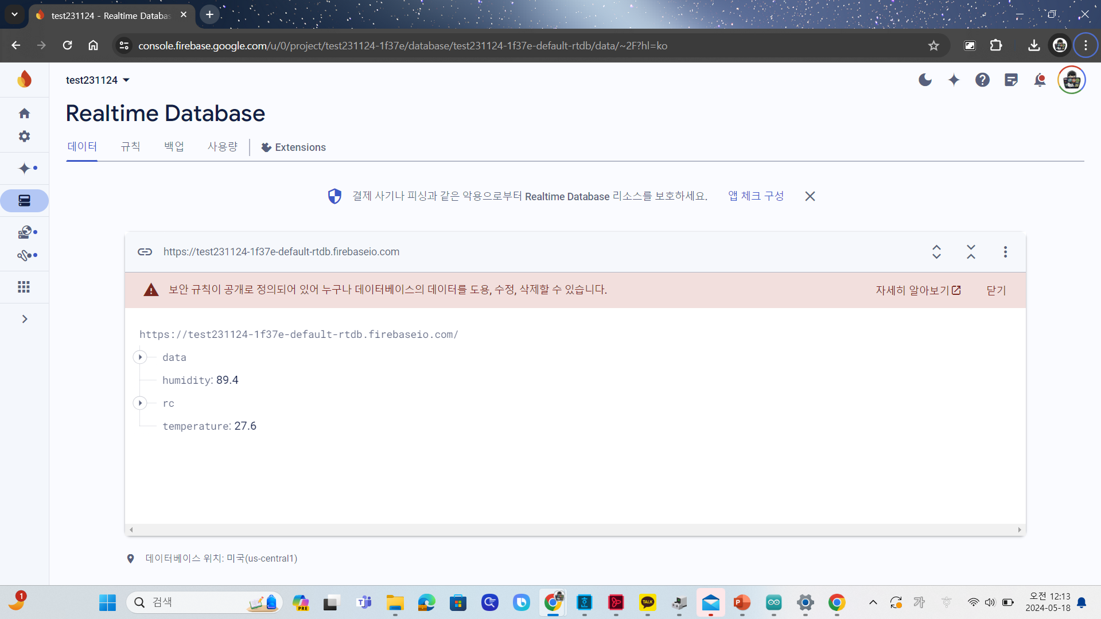Select temperature value 27.6
This screenshot has width=1101, height=619.
coord(245,426)
